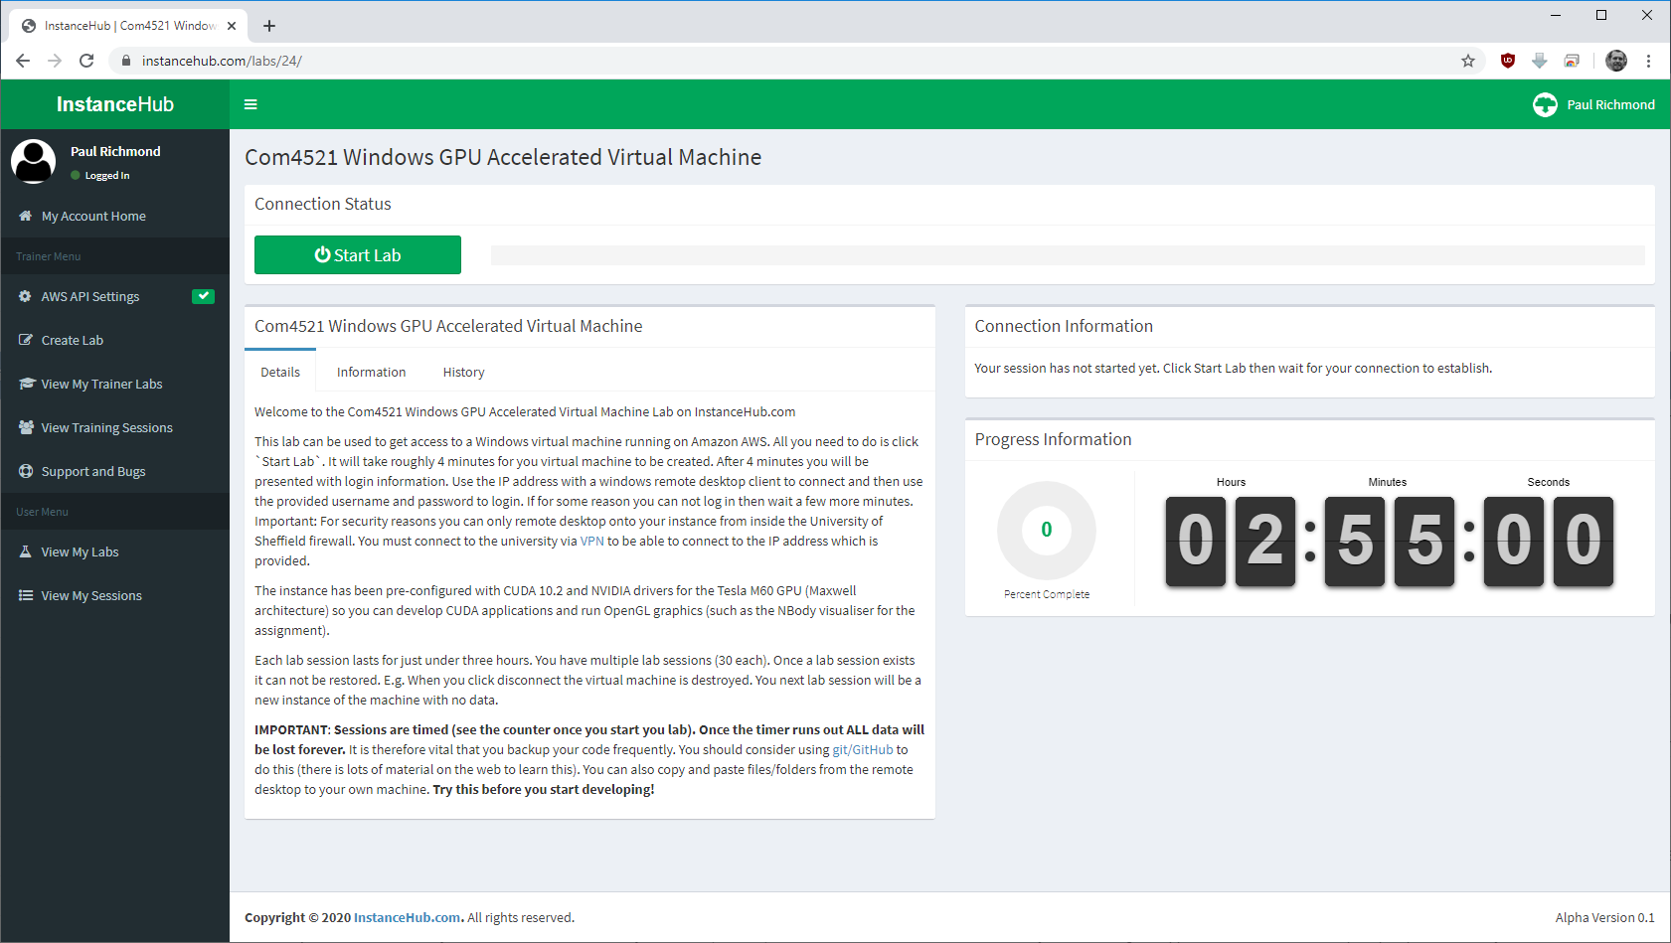
Task: Click the InstanceHub logo link
Action: click(115, 104)
